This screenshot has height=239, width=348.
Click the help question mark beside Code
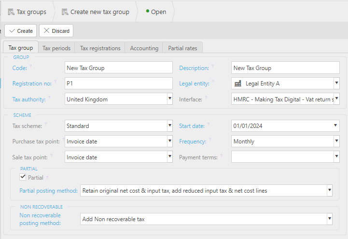point(31,67)
